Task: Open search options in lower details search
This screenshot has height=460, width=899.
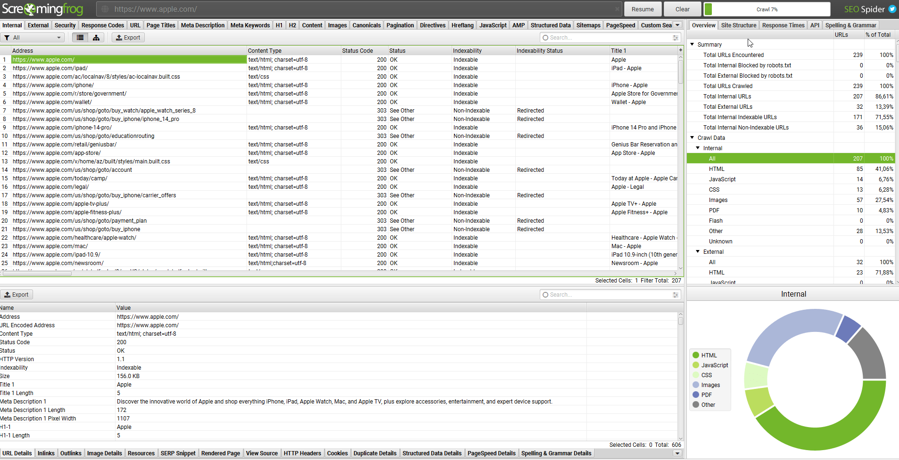Action: click(676, 295)
